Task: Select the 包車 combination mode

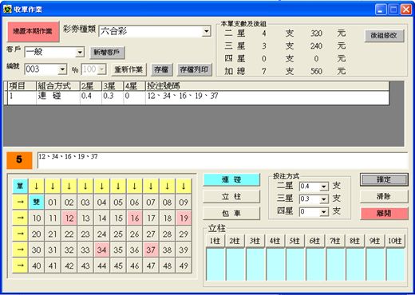Action: pos(231,213)
